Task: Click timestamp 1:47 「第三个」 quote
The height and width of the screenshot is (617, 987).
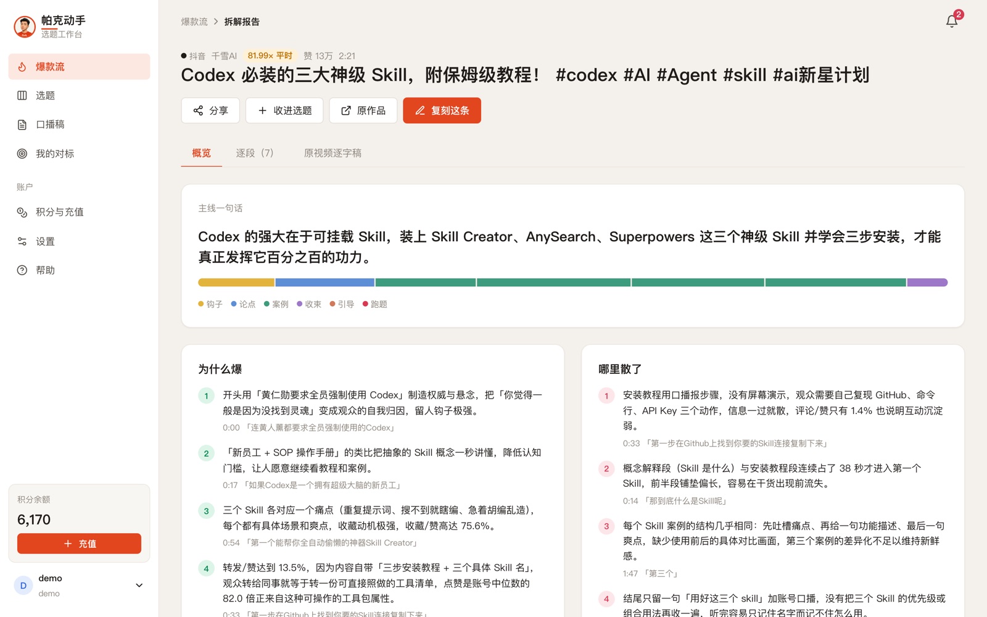Action: [652, 574]
